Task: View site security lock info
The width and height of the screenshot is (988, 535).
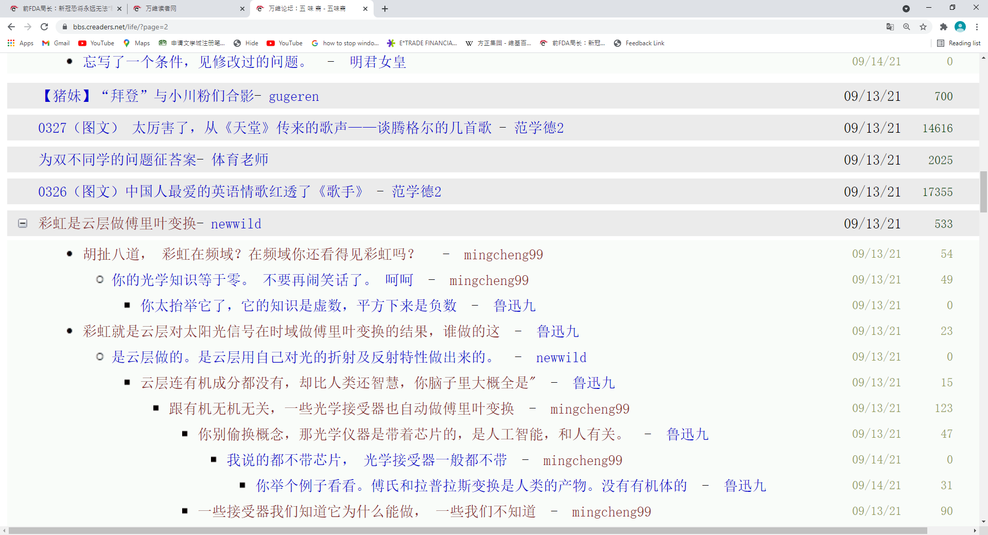Action: pos(65,27)
